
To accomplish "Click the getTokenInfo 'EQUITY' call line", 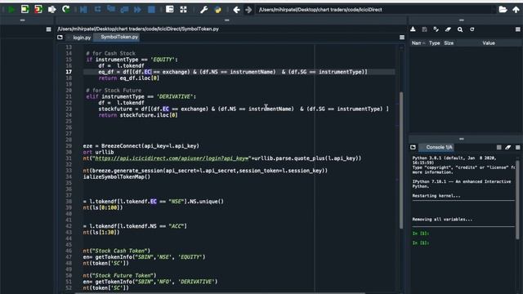I will (x=144, y=257).
